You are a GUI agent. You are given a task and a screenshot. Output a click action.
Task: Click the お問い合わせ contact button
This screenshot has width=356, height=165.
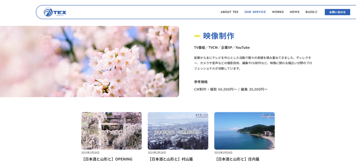tap(337, 12)
